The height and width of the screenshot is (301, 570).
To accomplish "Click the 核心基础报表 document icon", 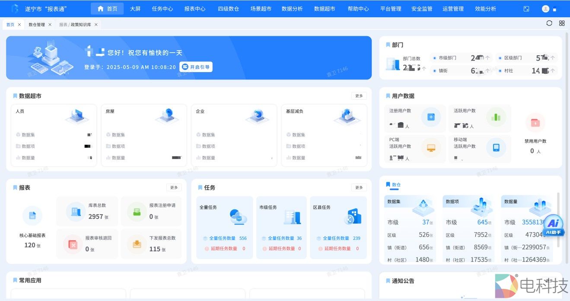I will coord(32,215).
